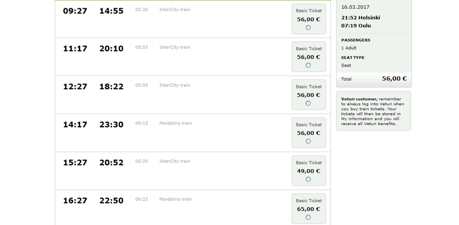This screenshot has height=225, width=459.
Task: Select the ticket radio button for 09:27 departure
Action: click(x=308, y=27)
